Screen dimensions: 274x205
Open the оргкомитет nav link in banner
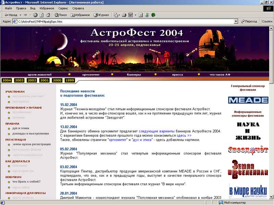(91, 74)
